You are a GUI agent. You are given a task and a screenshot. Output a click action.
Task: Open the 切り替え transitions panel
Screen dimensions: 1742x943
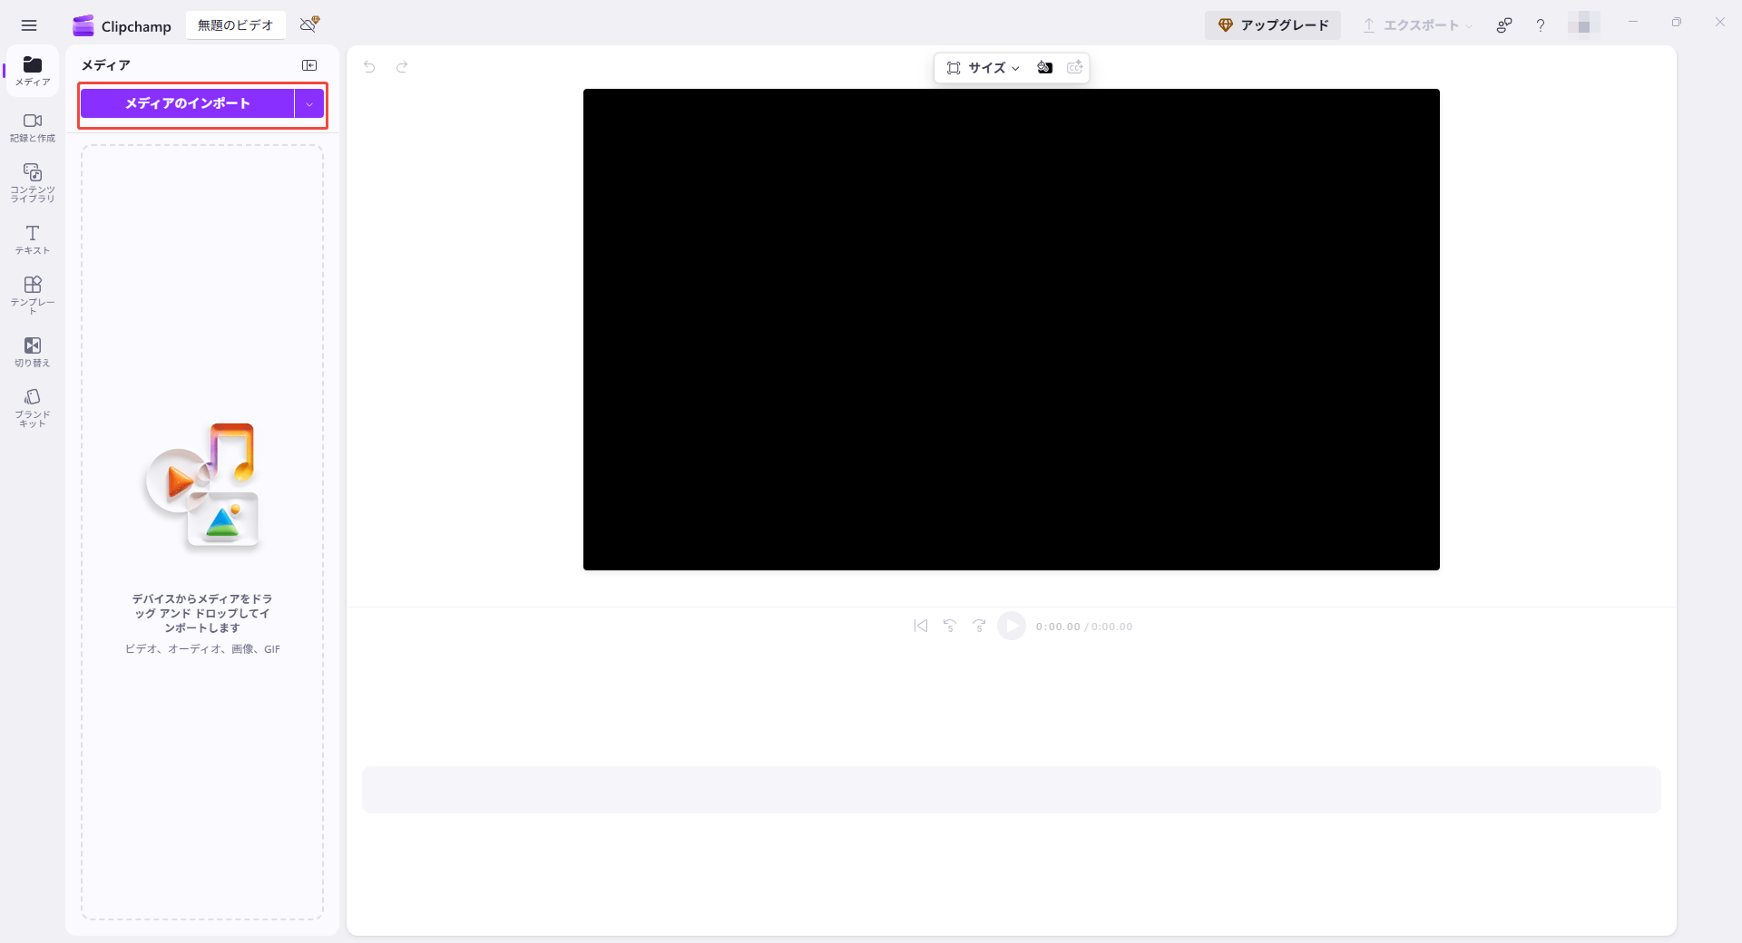point(32,352)
